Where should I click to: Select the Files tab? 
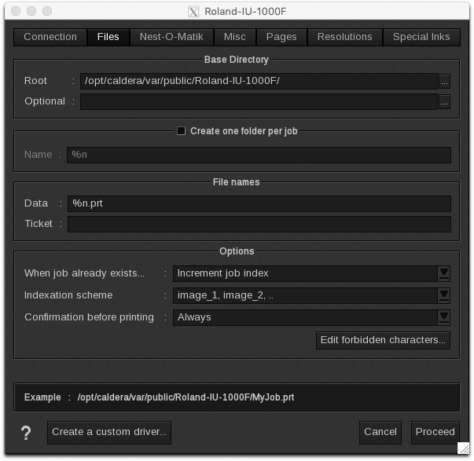(108, 37)
